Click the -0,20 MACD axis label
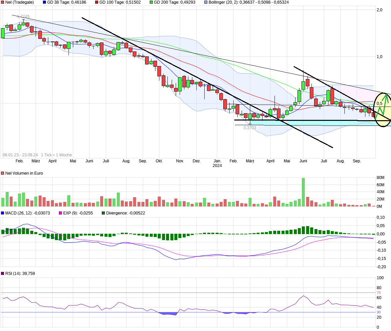The image size is (391, 331). tap(381, 267)
